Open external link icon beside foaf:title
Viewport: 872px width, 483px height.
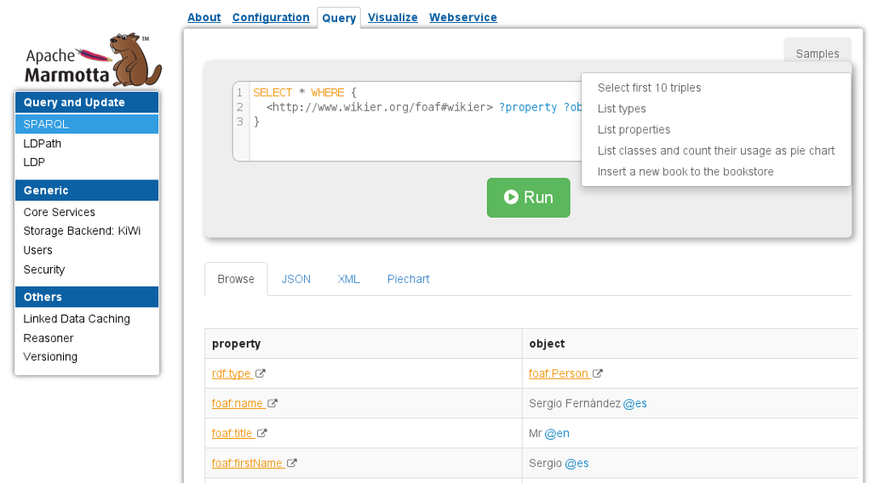coord(262,433)
